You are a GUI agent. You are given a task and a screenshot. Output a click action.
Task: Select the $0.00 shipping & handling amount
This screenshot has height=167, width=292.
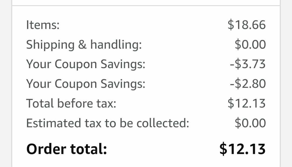pos(250,45)
